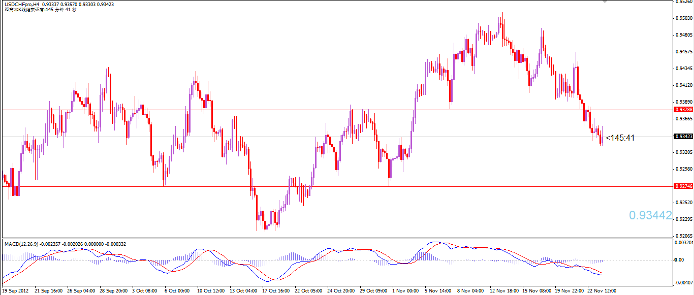Click the 26 Sep 04:00 time label
The height and width of the screenshot is (295, 694).
point(81,291)
